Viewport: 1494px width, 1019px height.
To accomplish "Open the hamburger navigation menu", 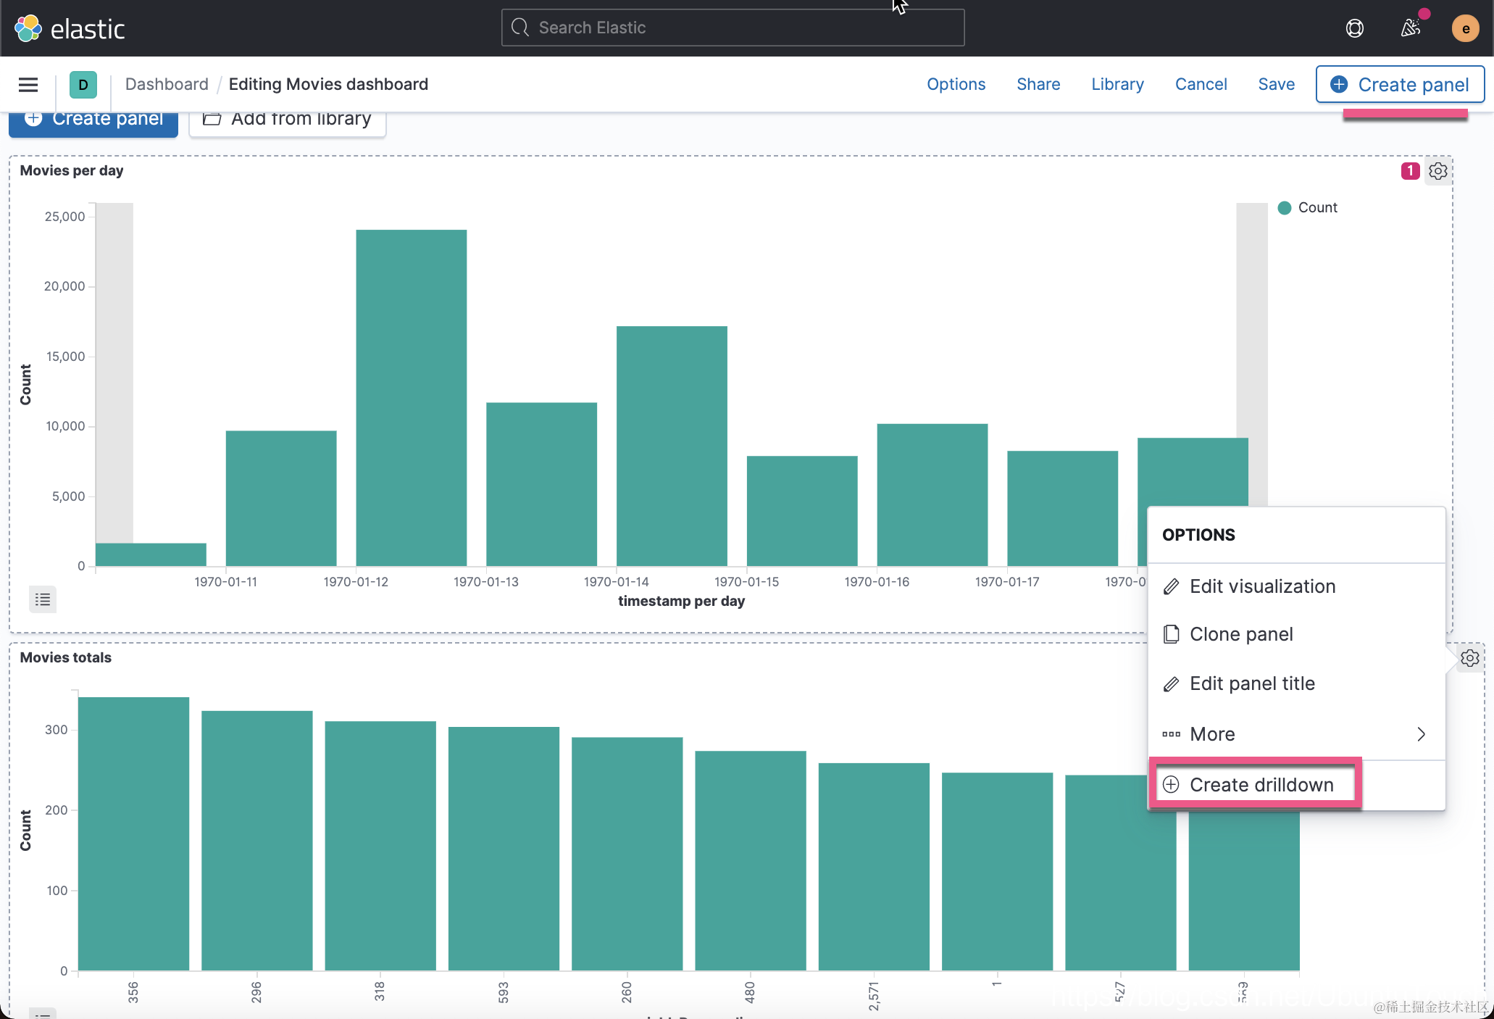I will pyautogui.click(x=28, y=85).
